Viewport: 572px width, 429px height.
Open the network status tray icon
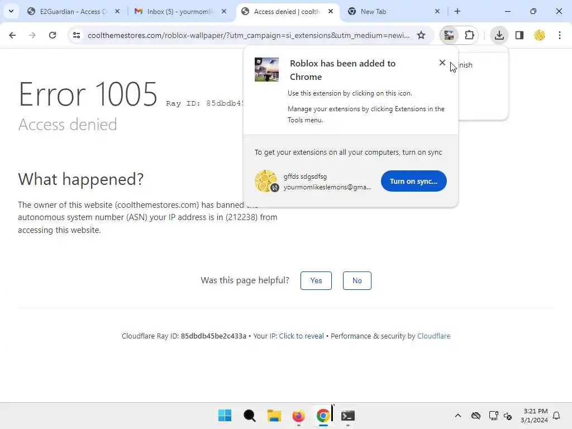(493, 416)
